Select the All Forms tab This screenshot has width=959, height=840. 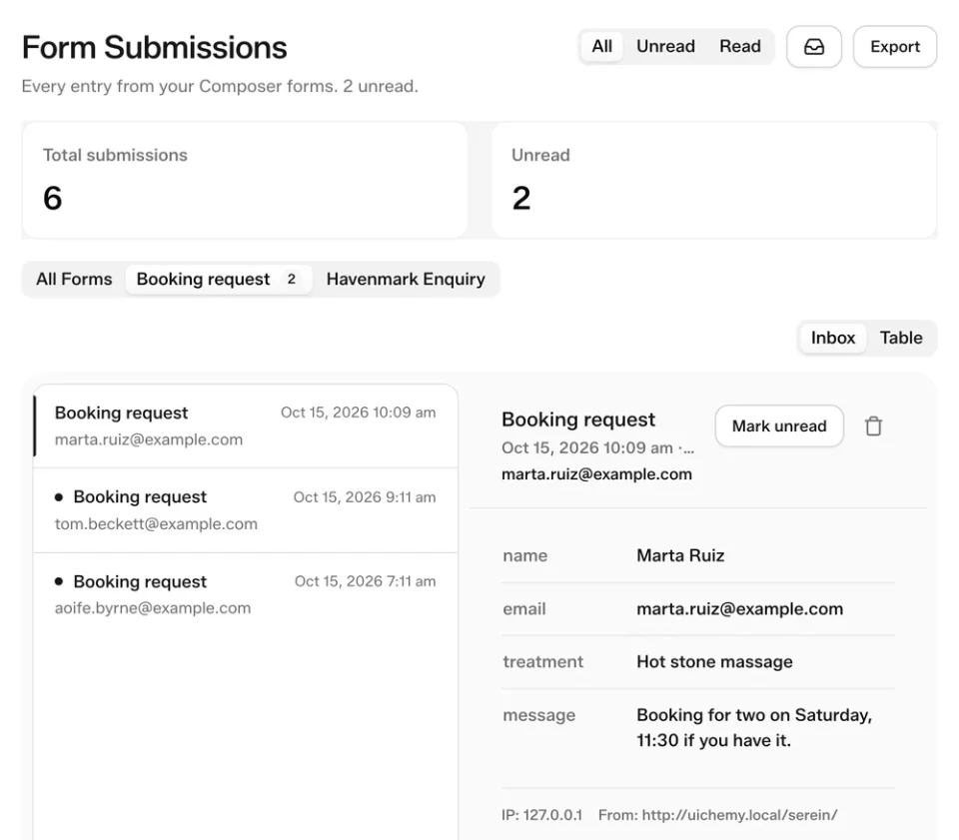[74, 280]
